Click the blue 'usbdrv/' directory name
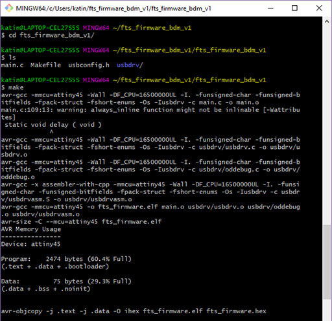The height and width of the screenshot is (321, 332). coord(130,65)
